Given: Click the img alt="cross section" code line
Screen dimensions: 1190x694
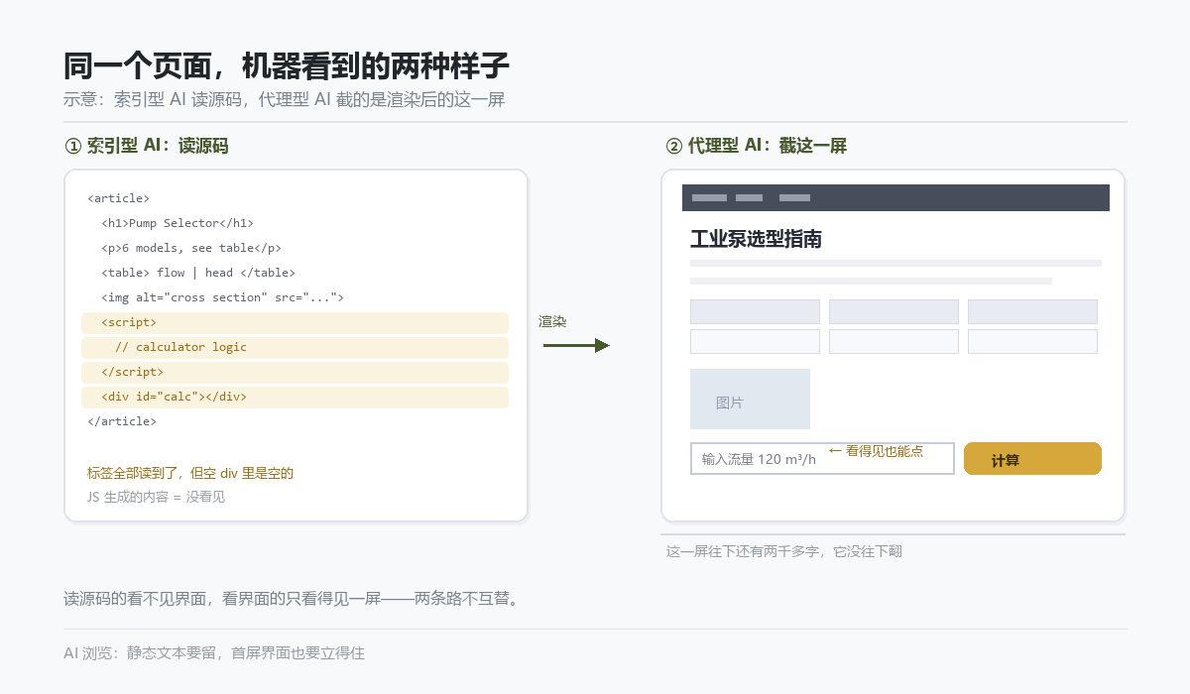Looking at the screenshot, I should (x=222, y=297).
